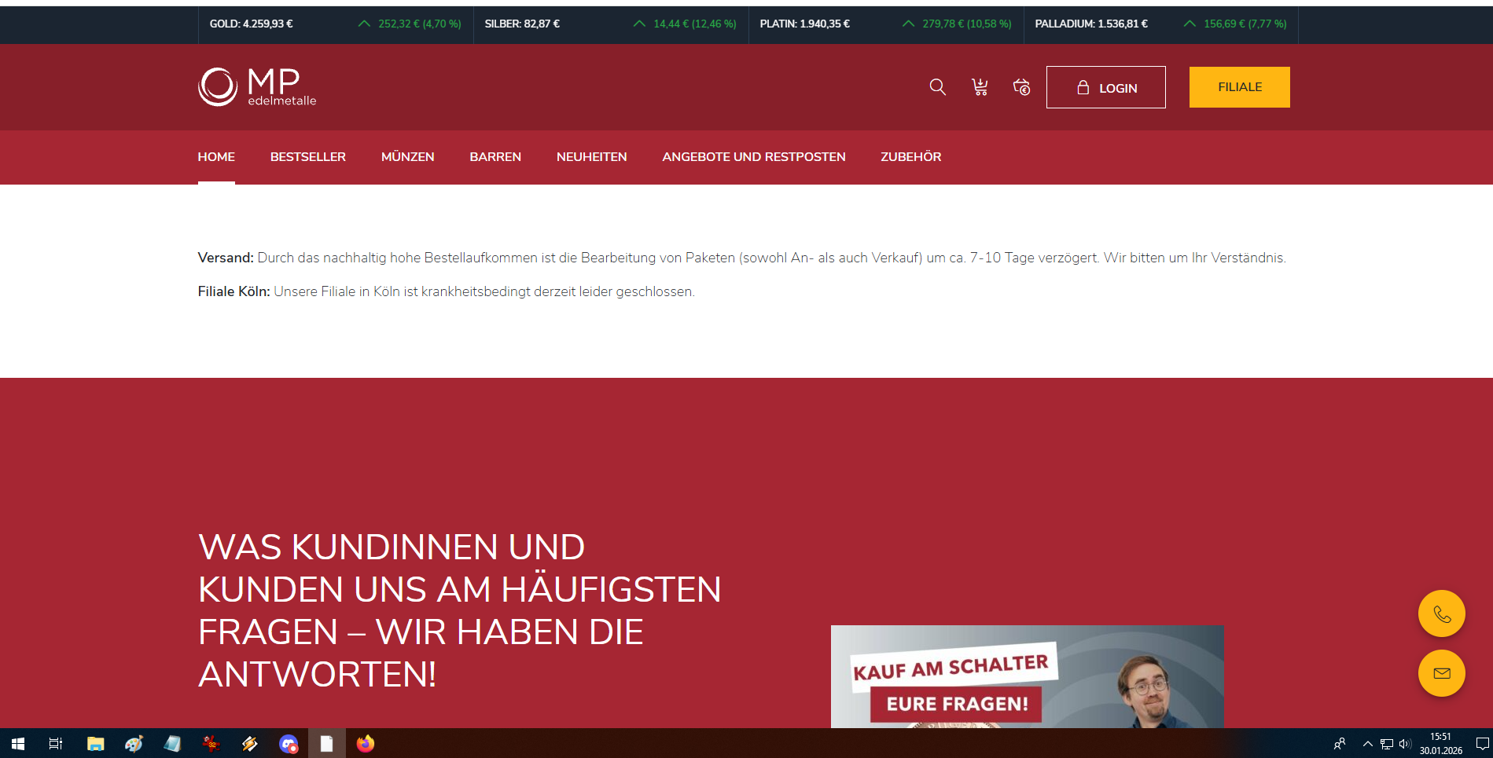Image resolution: width=1493 pixels, height=758 pixels.
Task: Open Discord from the taskbar
Action: (289, 743)
